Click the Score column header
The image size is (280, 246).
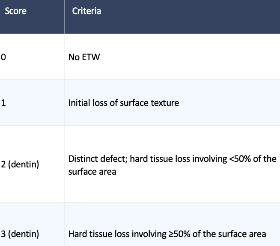[x=15, y=12]
